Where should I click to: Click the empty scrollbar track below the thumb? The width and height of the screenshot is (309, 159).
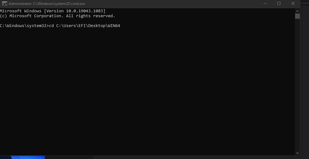point(297,86)
